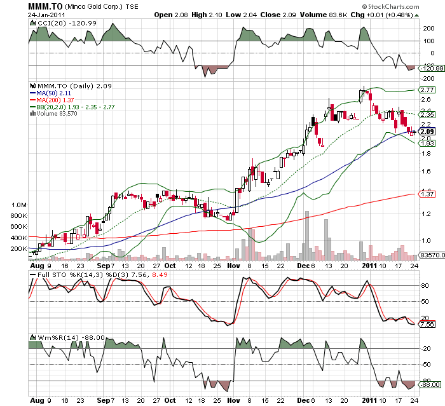Click the 200 level on CCI axis
Viewport: 445px width, 406px height.
pos(428,28)
